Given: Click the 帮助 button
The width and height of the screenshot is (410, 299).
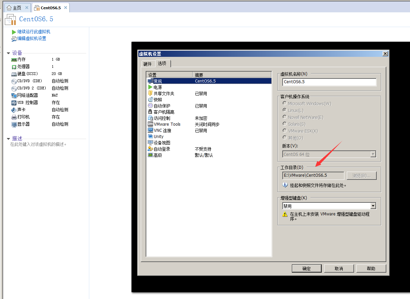Looking at the screenshot, I should pyautogui.click(x=371, y=269).
